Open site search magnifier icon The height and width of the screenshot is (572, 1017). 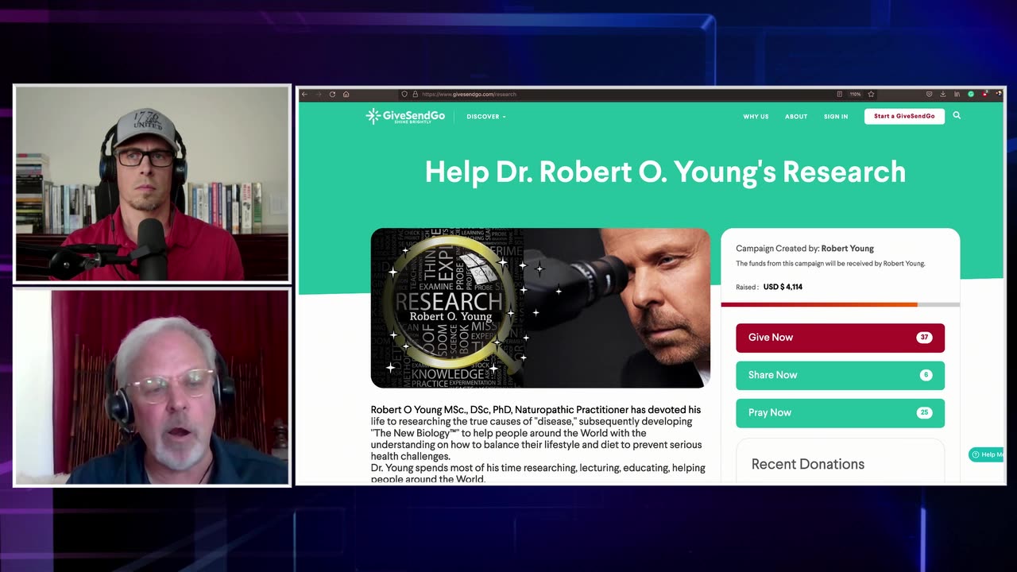tap(957, 115)
